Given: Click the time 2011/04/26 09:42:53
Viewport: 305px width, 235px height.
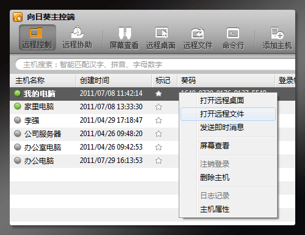Looking at the screenshot, I should click(x=111, y=147).
